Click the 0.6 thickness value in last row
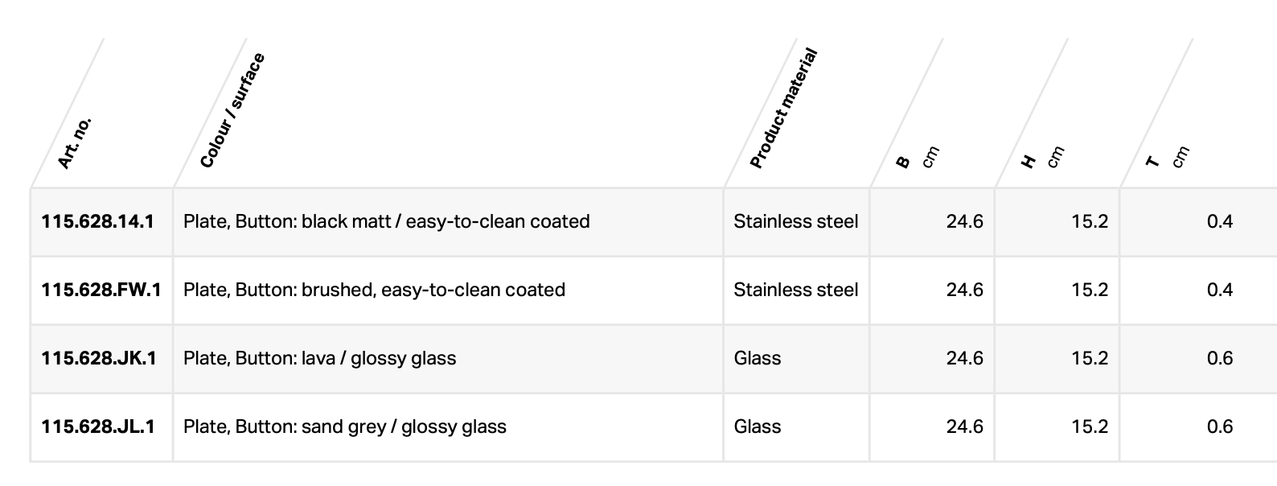The width and height of the screenshot is (1277, 486). click(x=1219, y=426)
